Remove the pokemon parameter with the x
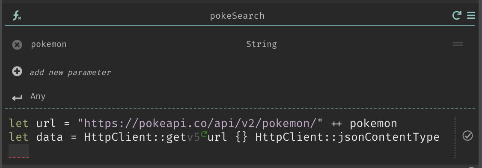 point(17,45)
